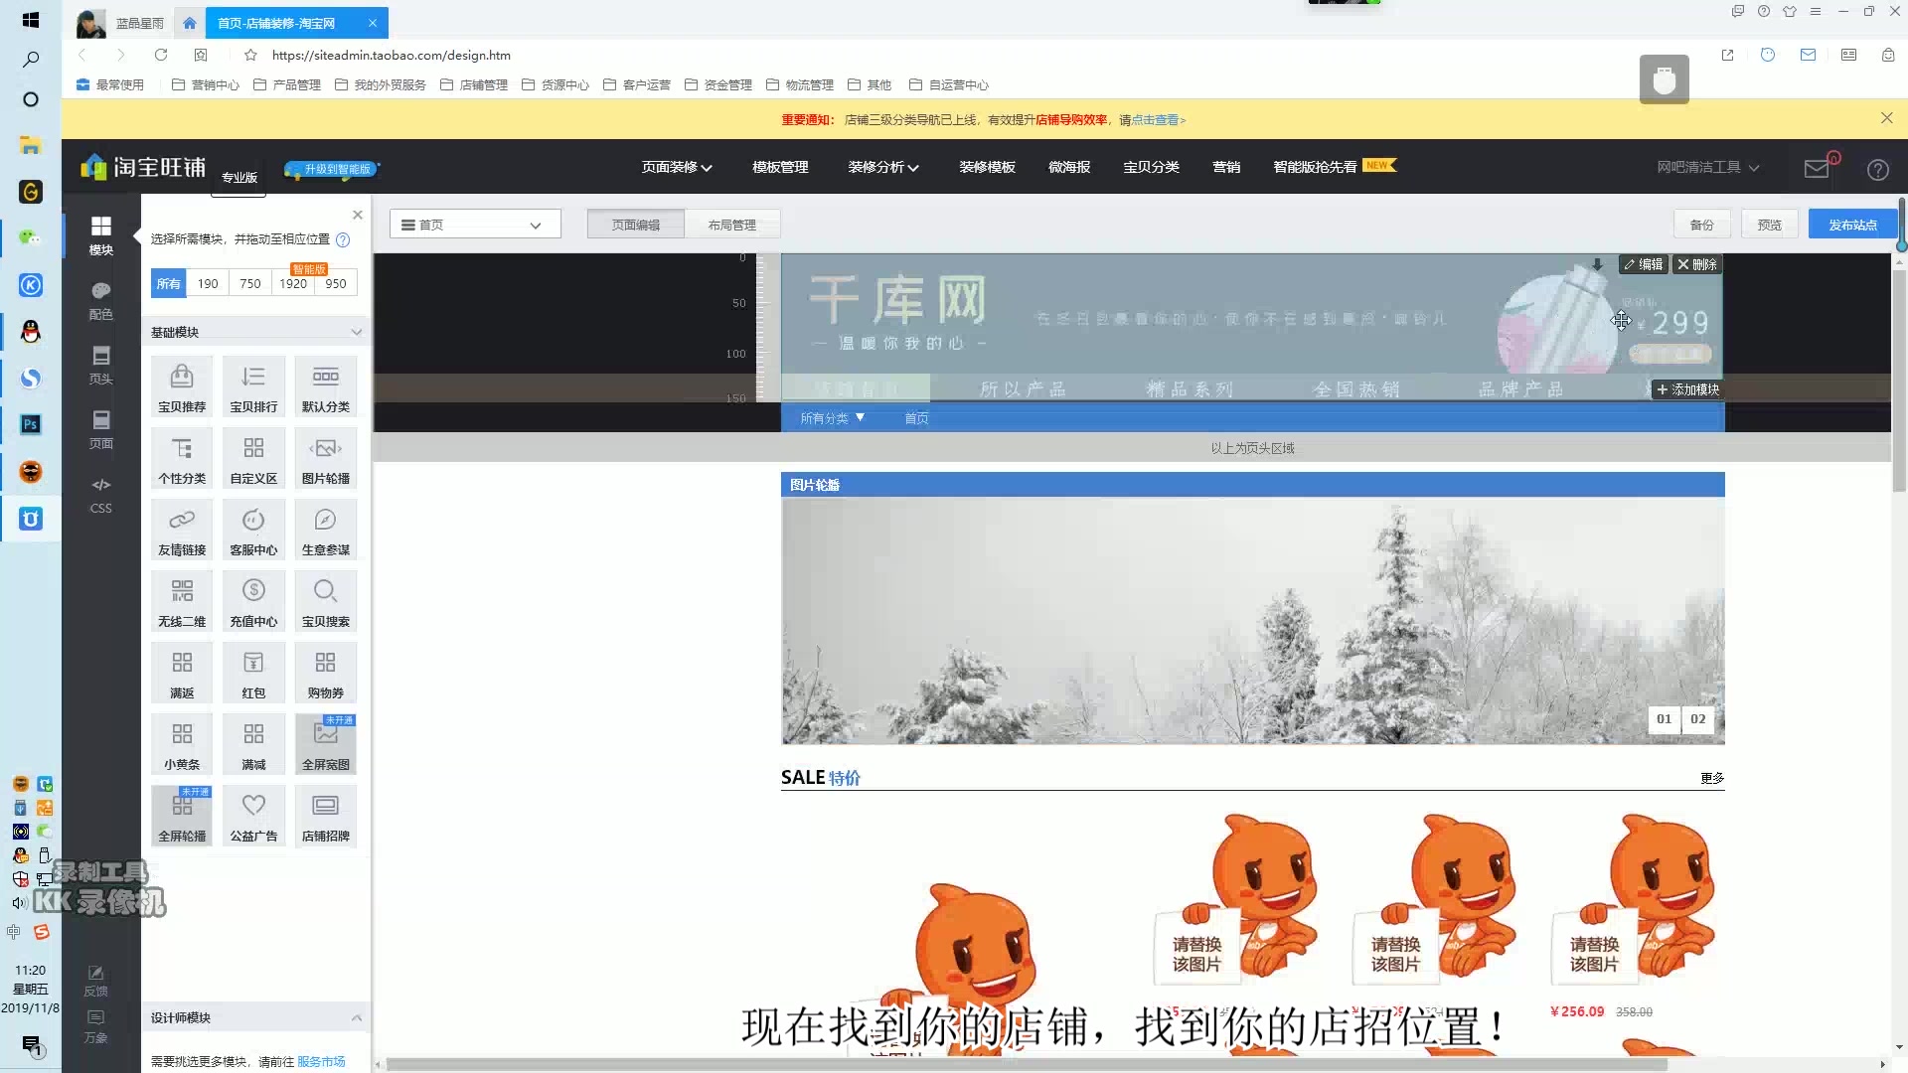Select the 公益广告 module icon

(x=253, y=815)
